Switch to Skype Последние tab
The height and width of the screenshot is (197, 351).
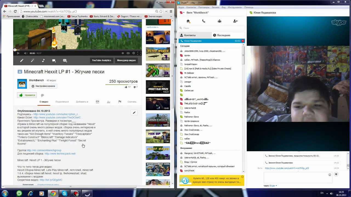click(x=228, y=35)
